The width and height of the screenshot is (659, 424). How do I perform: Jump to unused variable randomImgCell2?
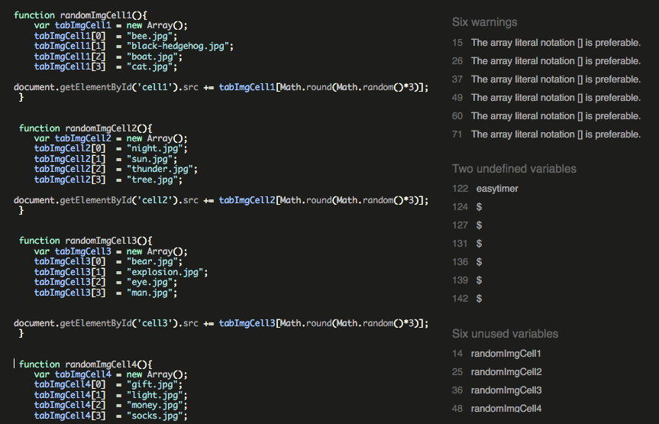[x=497, y=372]
